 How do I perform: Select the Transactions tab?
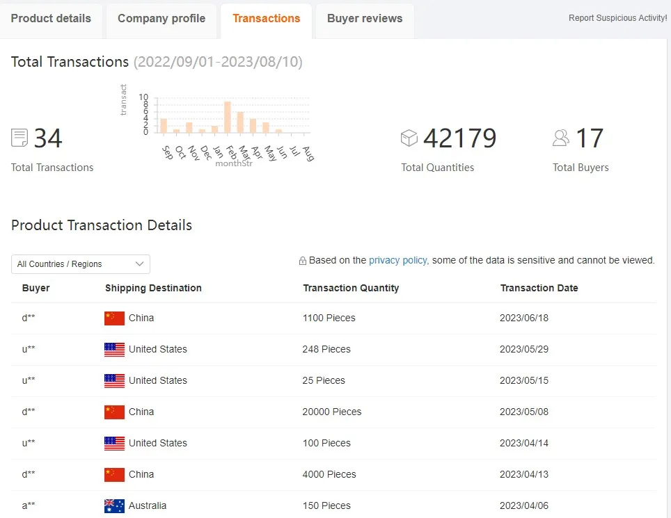pos(267,19)
